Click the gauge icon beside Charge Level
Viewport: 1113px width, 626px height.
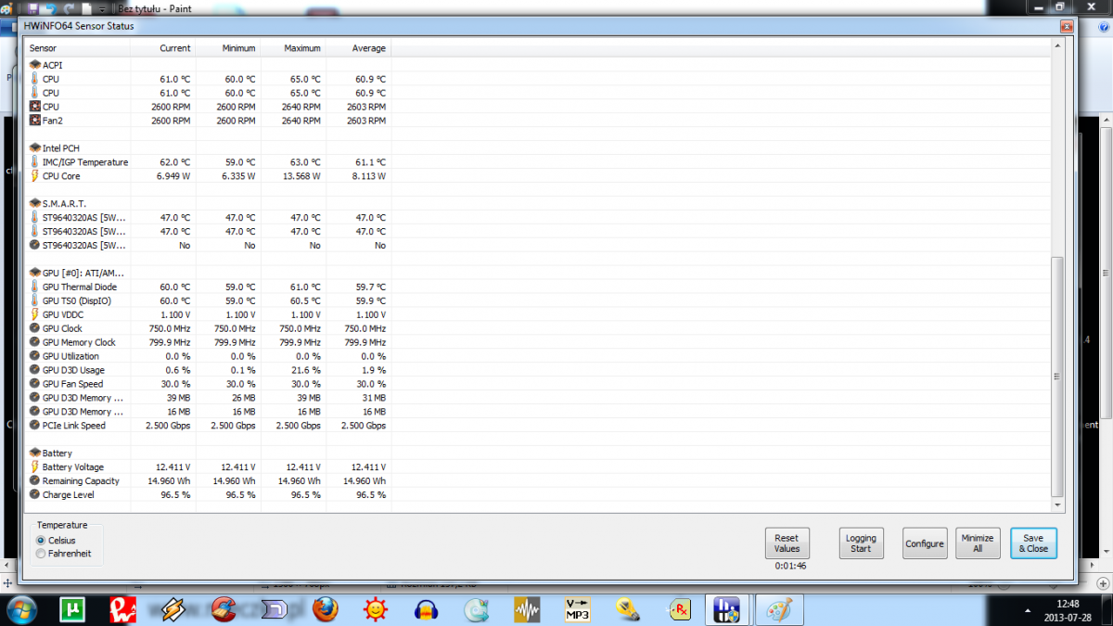(x=35, y=495)
